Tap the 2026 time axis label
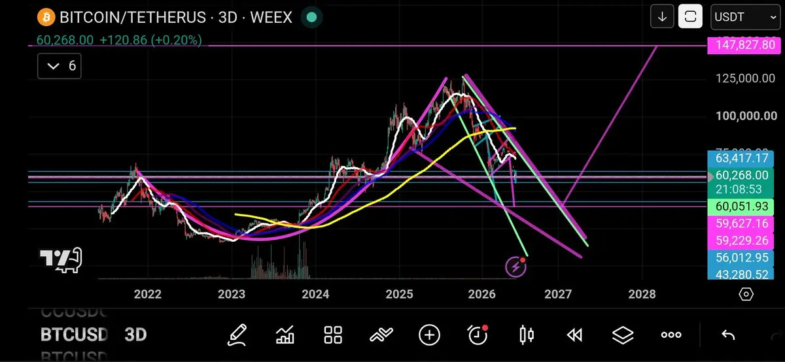The height and width of the screenshot is (362, 785). click(483, 294)
